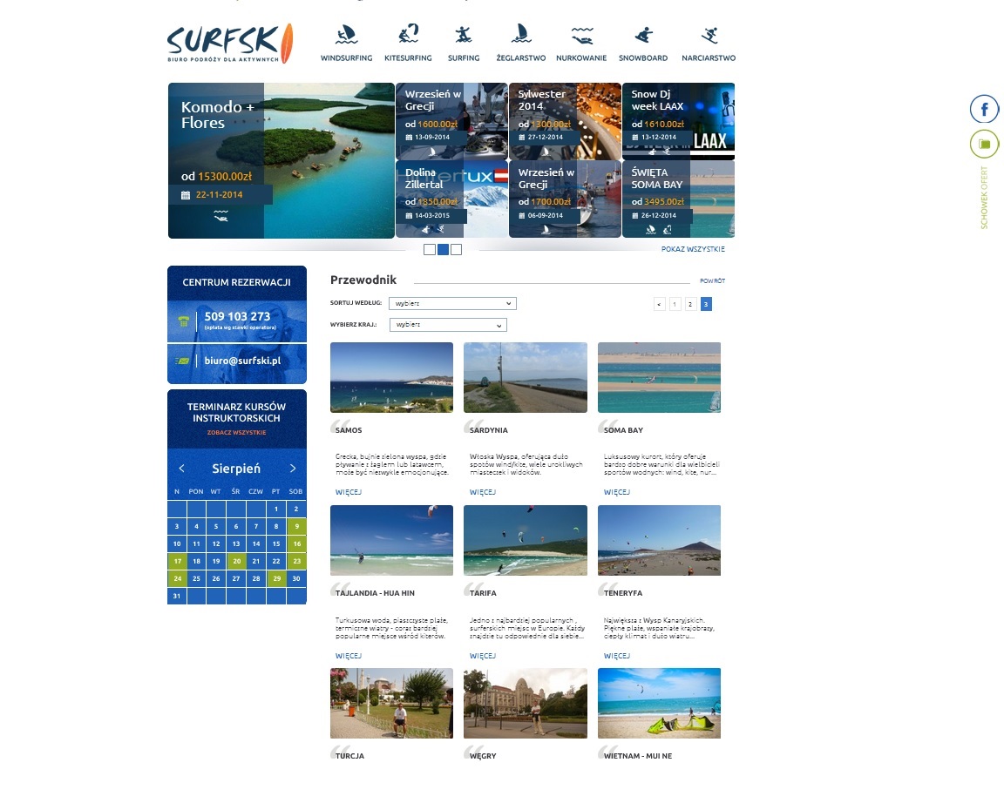Open the Turcja guide photo
Screen dimensions: 1004x803
tap(391, 703)
